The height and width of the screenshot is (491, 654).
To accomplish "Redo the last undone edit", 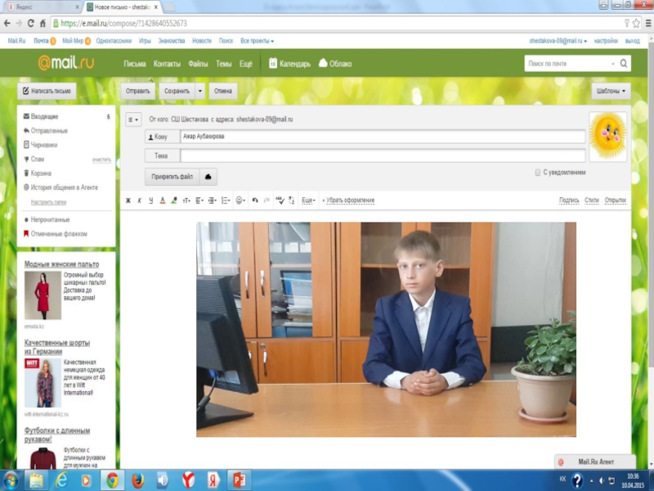I will [267, 200].
